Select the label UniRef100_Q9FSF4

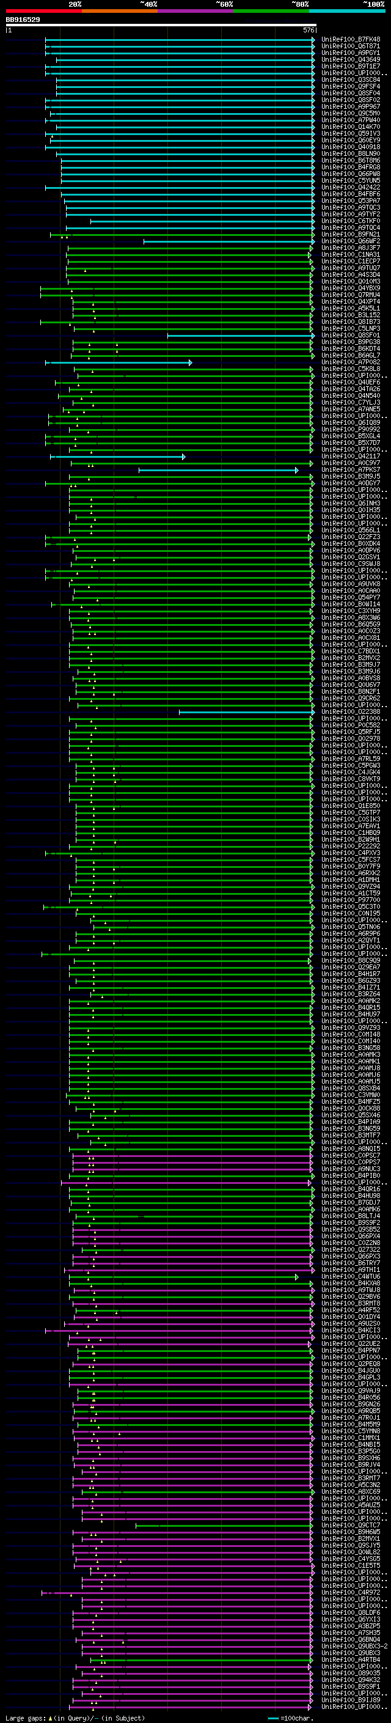click(351, 86)
